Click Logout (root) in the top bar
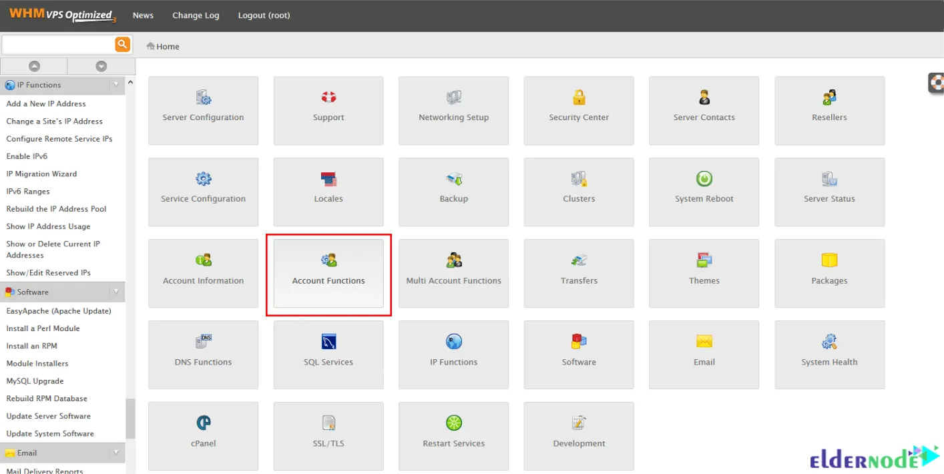 264,15
